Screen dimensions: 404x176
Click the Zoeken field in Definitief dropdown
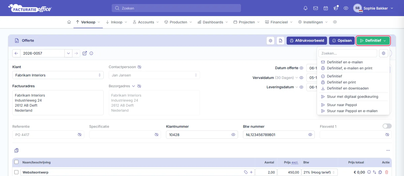pos(348,53)
